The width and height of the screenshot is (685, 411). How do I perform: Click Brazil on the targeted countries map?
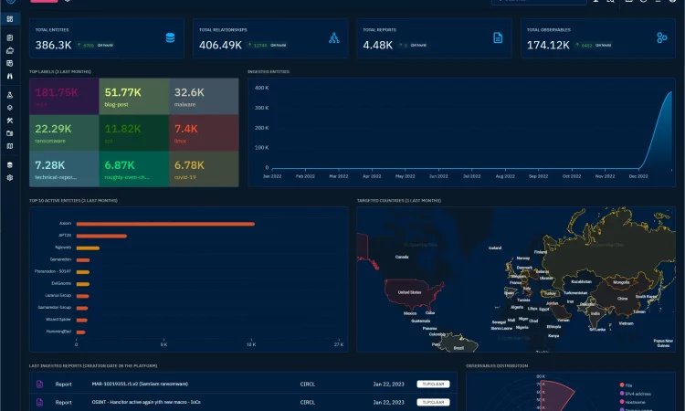pos(458,348)
